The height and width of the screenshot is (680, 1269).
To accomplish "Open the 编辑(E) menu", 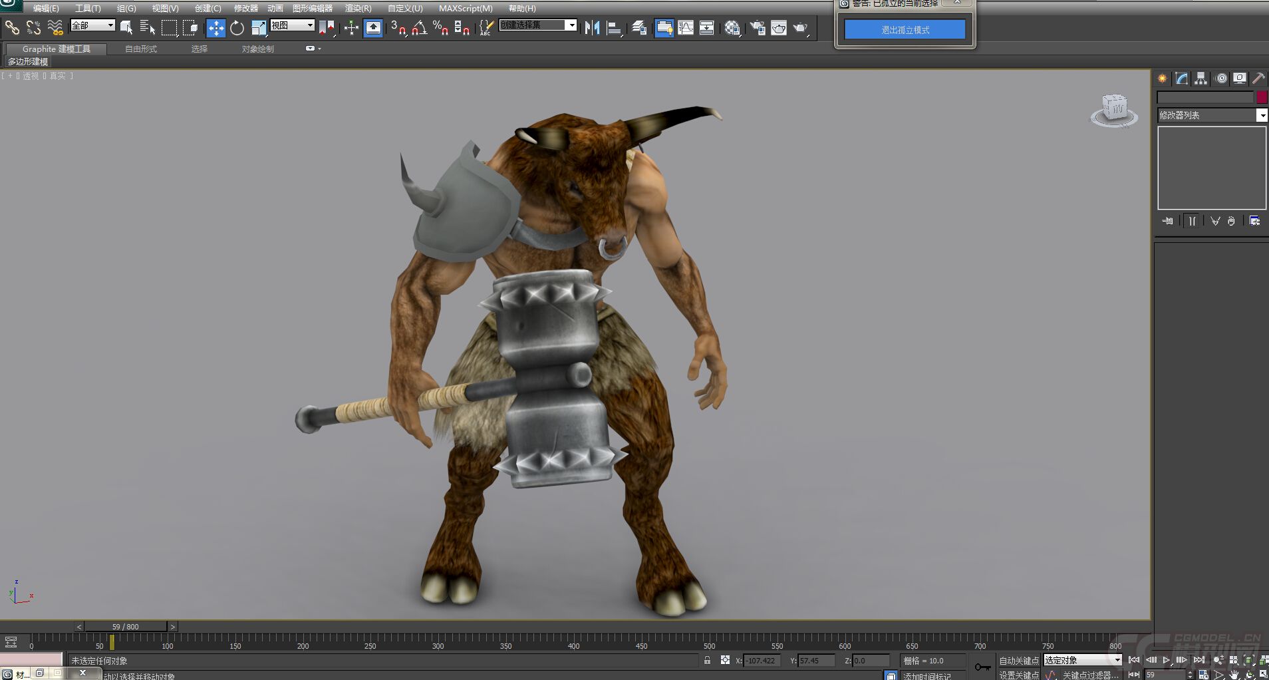I will (46, 8).
